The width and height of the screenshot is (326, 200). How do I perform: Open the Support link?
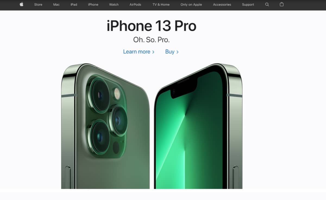pos(248,5)
